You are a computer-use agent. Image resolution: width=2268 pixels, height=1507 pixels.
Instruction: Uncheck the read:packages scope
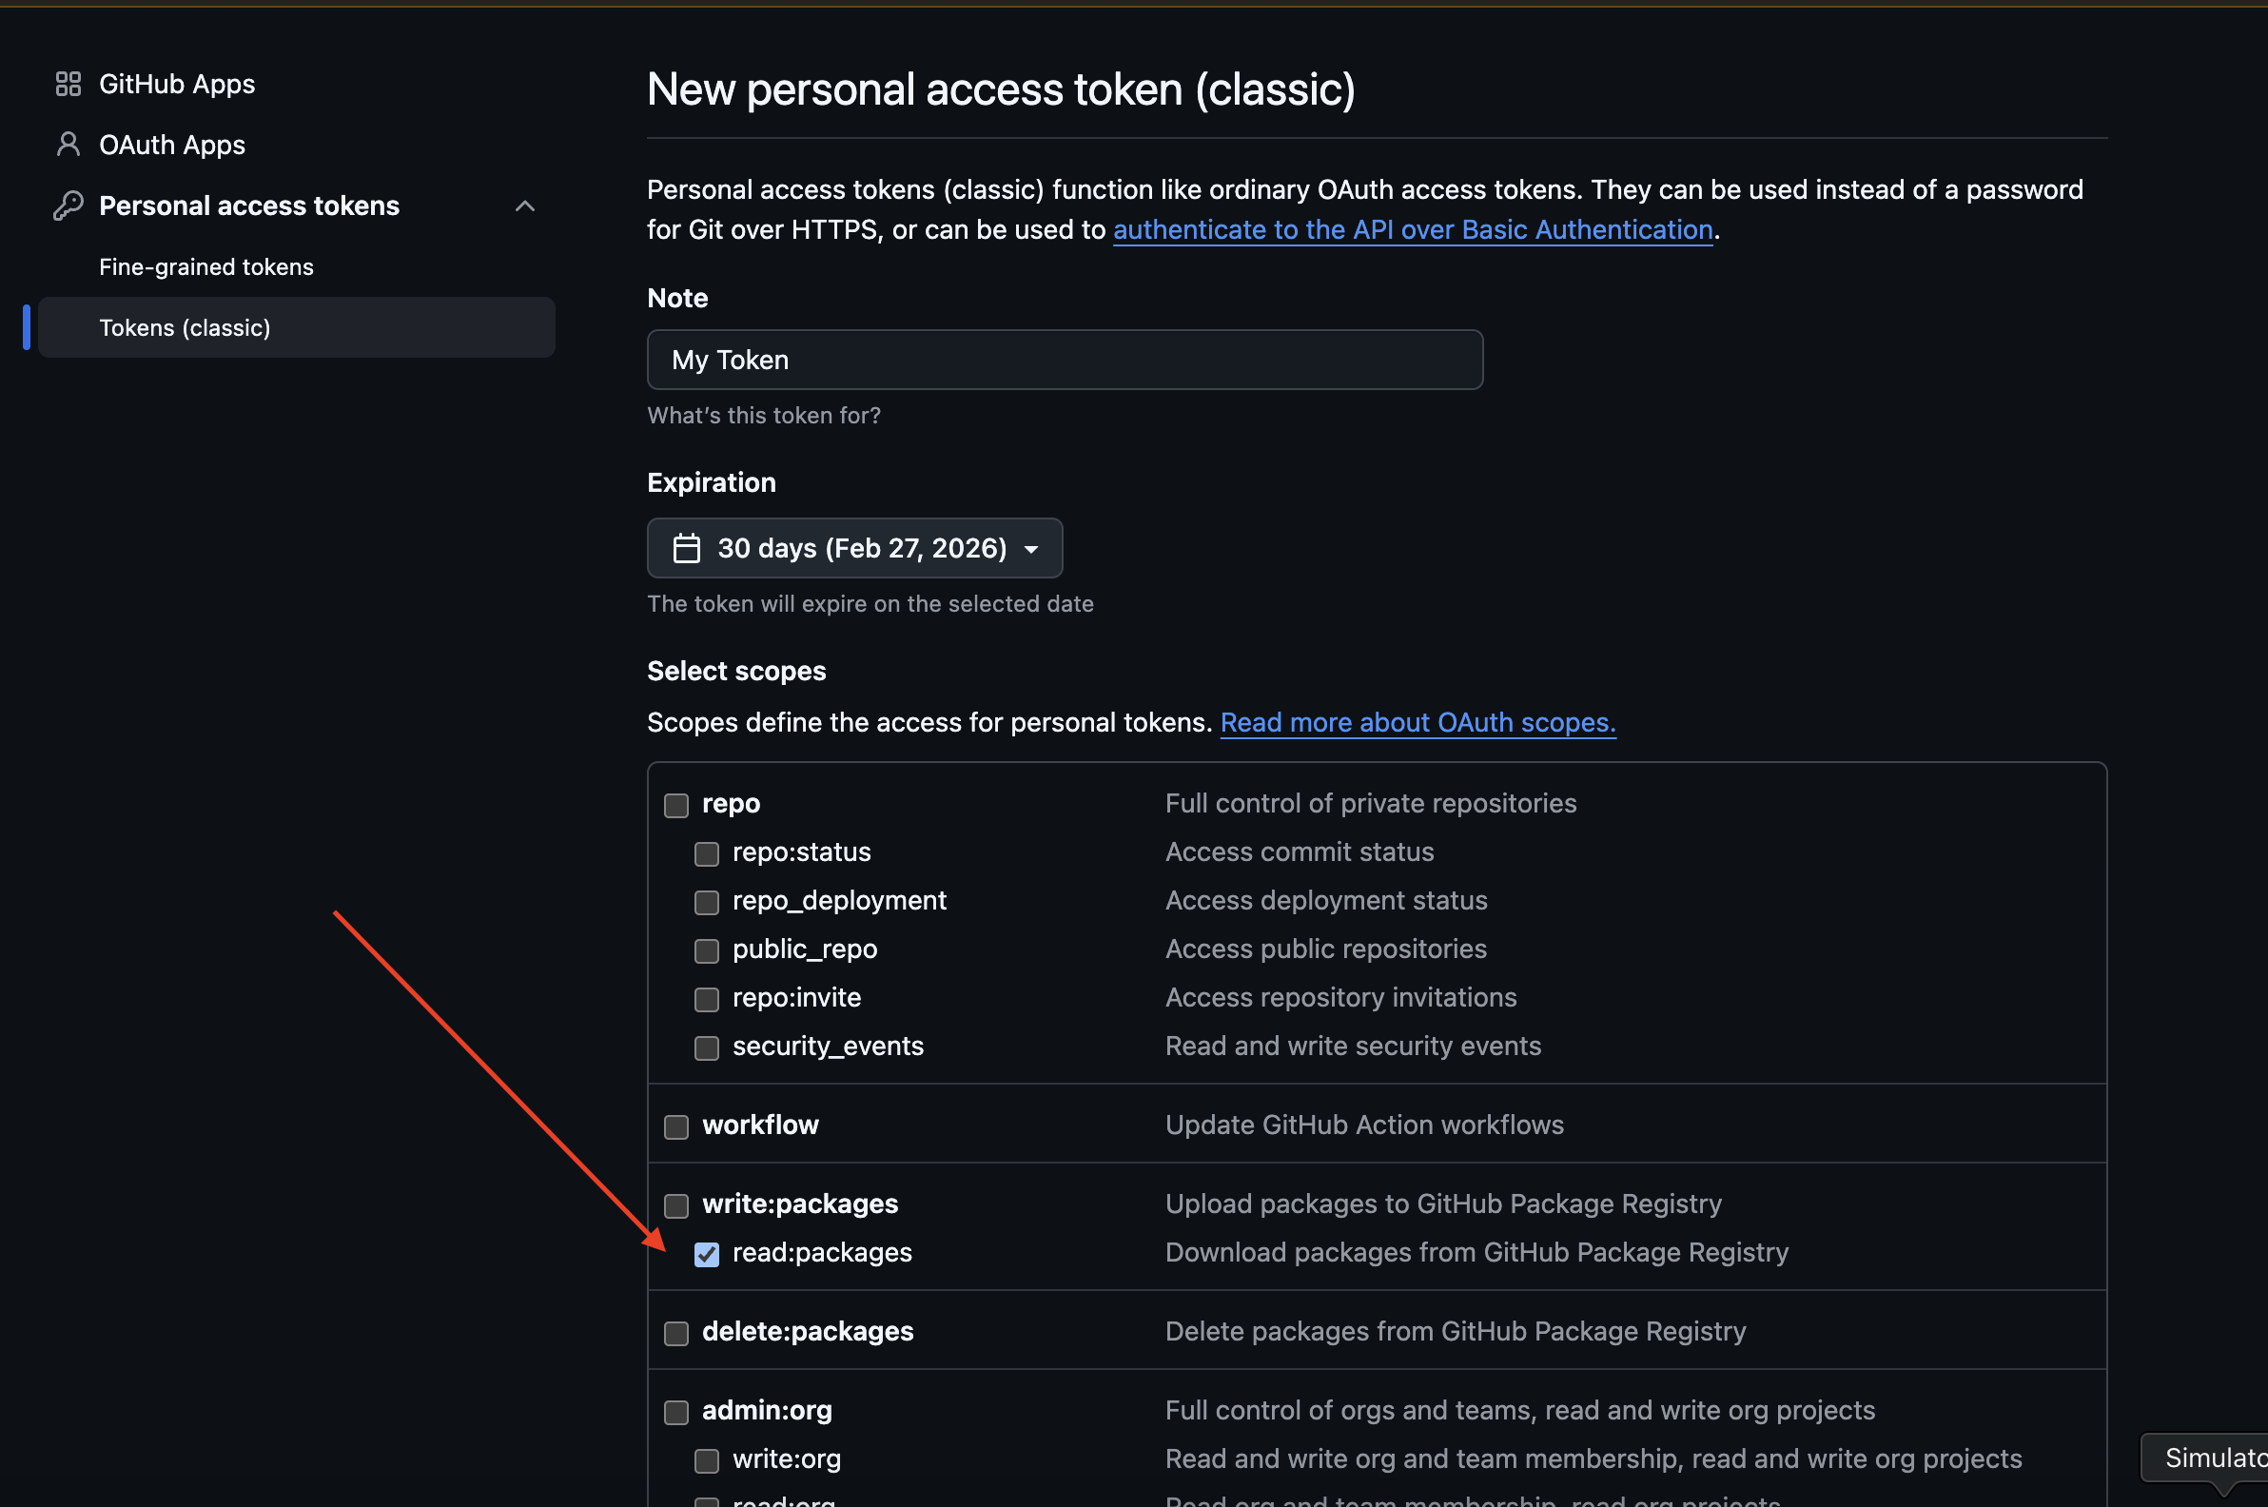[x=706, y=1254]
